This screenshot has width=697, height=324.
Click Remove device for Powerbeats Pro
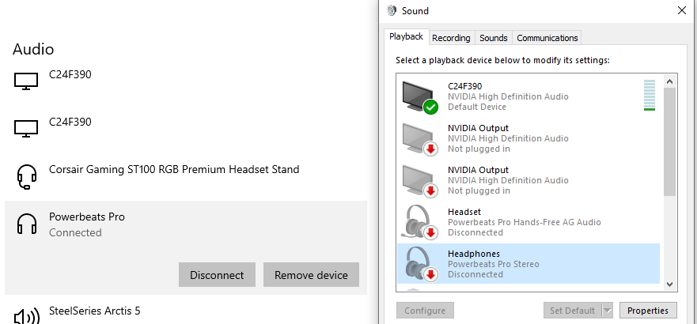[x=311, y=275]
